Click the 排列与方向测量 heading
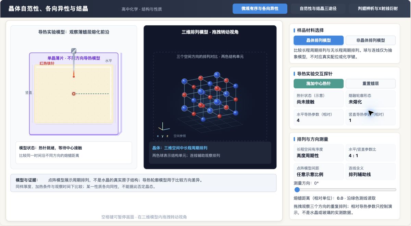This screenshot has height=226, width=411. click(312, 139)
